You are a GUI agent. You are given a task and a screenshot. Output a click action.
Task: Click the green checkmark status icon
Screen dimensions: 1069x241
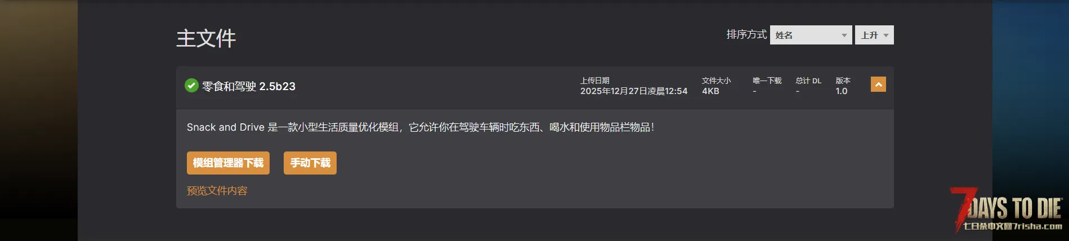(x=191, y=86)
